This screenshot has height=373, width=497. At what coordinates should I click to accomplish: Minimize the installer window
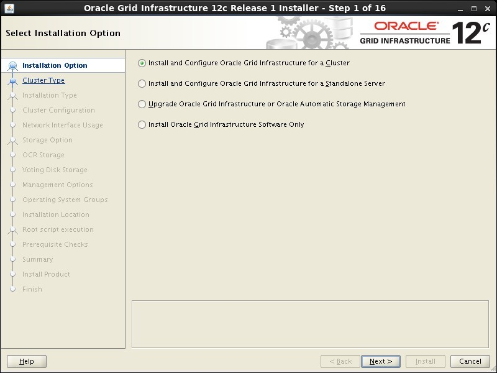tap(460, 9)
